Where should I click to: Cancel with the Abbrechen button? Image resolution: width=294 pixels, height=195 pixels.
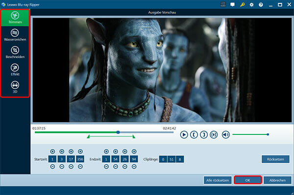coord(277,180)
